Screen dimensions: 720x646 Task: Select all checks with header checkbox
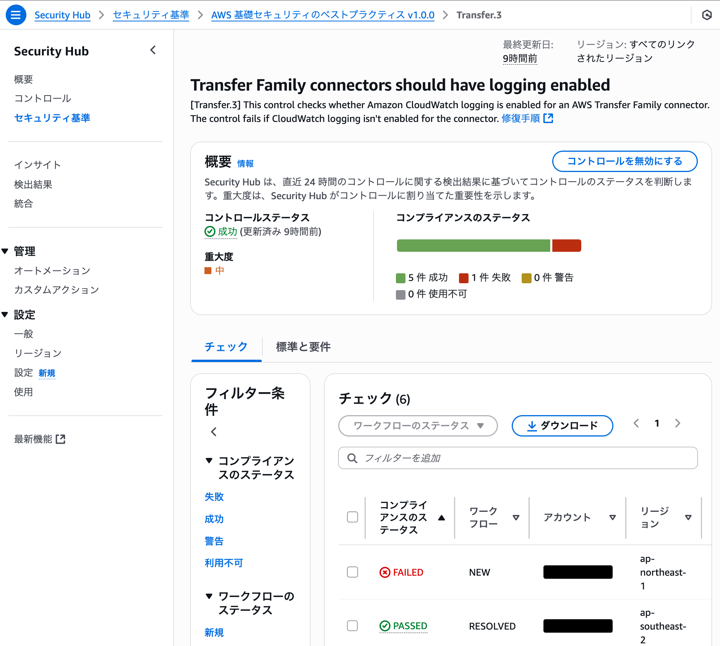pyautogui.click(x=352, y=517)
